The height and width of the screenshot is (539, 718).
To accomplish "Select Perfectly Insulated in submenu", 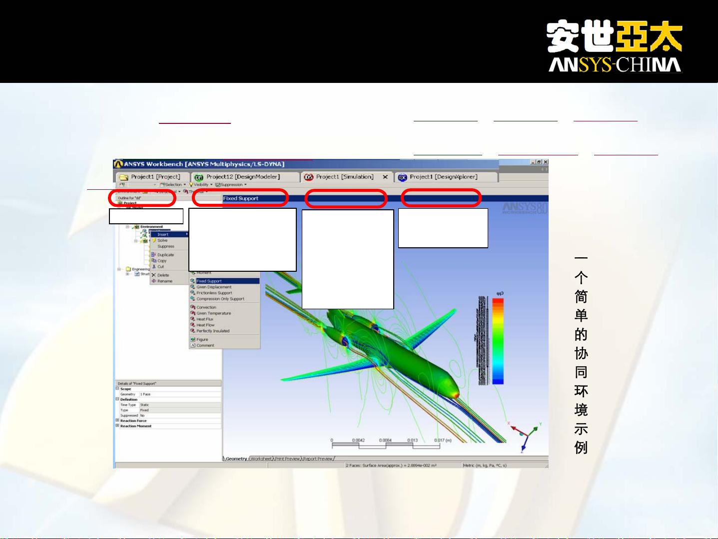I will click(224, 331).
